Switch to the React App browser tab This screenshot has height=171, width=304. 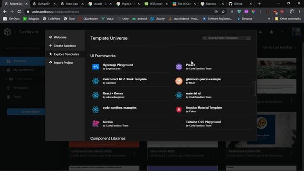(x=72, y=4)
